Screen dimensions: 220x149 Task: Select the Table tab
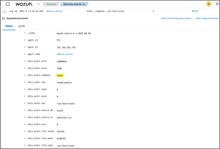coord(9,26)
